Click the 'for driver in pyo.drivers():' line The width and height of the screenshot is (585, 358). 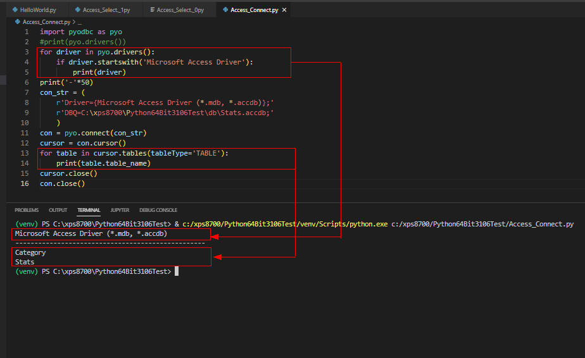coord(97,52)
